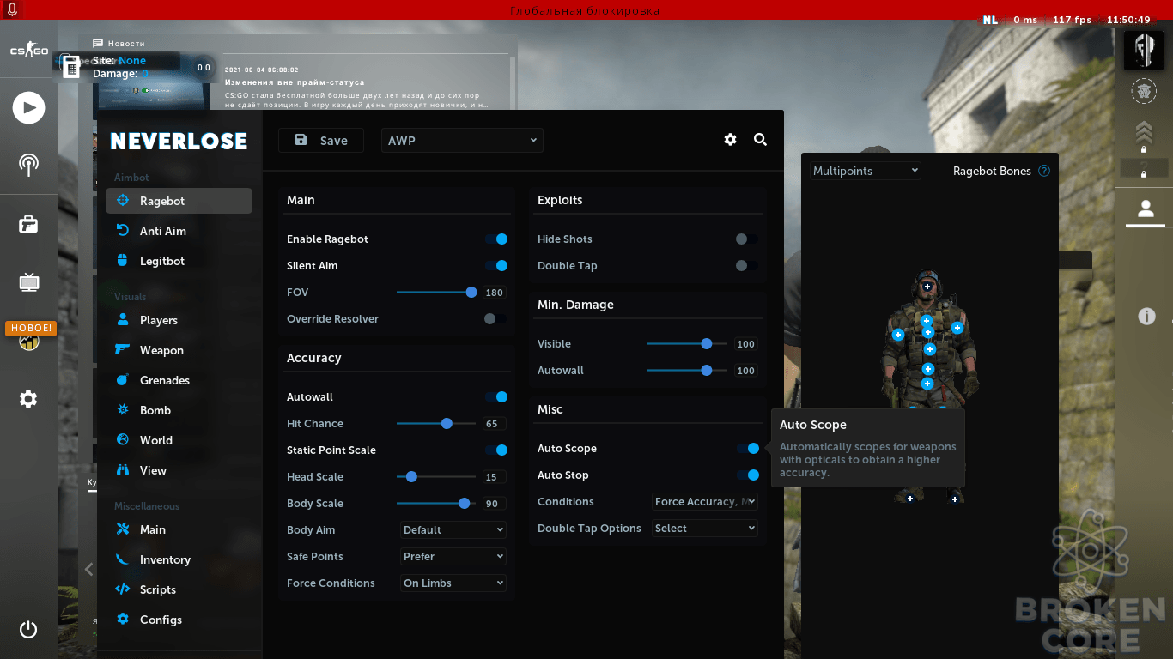Open the Scripts tab
Screen dimensions: 1173x659
point(179,589)
